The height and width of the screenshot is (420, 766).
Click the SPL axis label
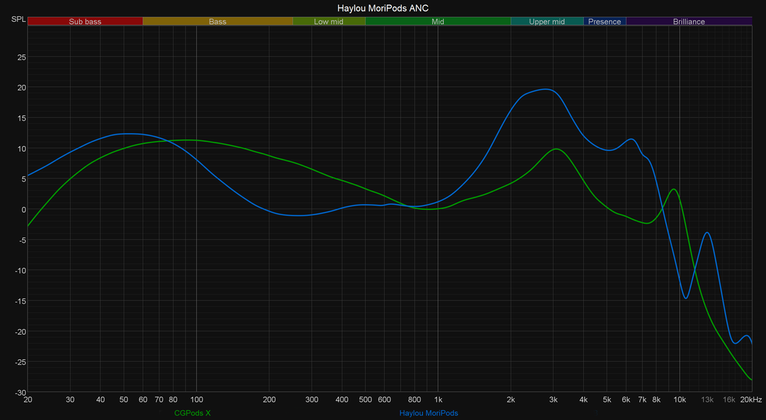(x=18, y=20)
